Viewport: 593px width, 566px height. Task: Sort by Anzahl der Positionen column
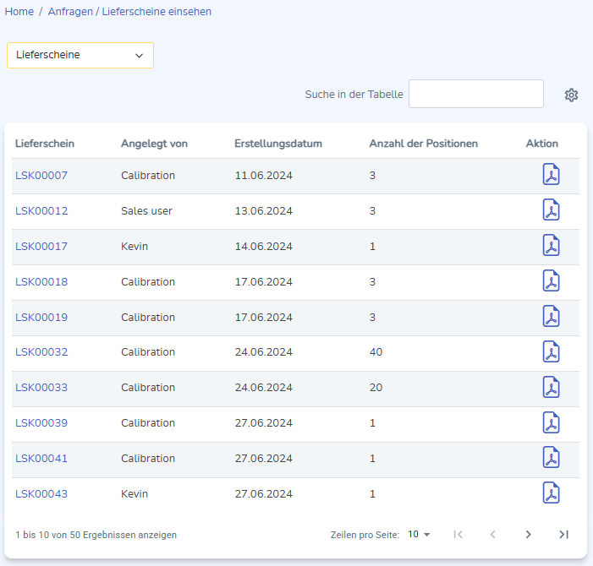click(423, 144)
